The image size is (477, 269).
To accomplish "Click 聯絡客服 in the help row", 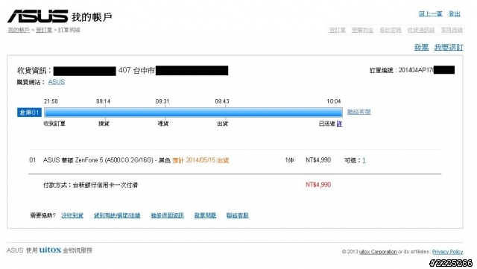I will click(237, 215).
